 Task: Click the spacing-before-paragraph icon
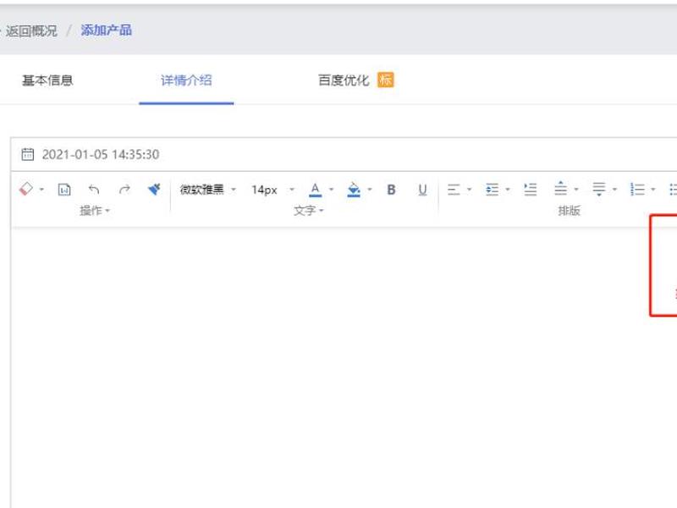(x=560, y=188)
